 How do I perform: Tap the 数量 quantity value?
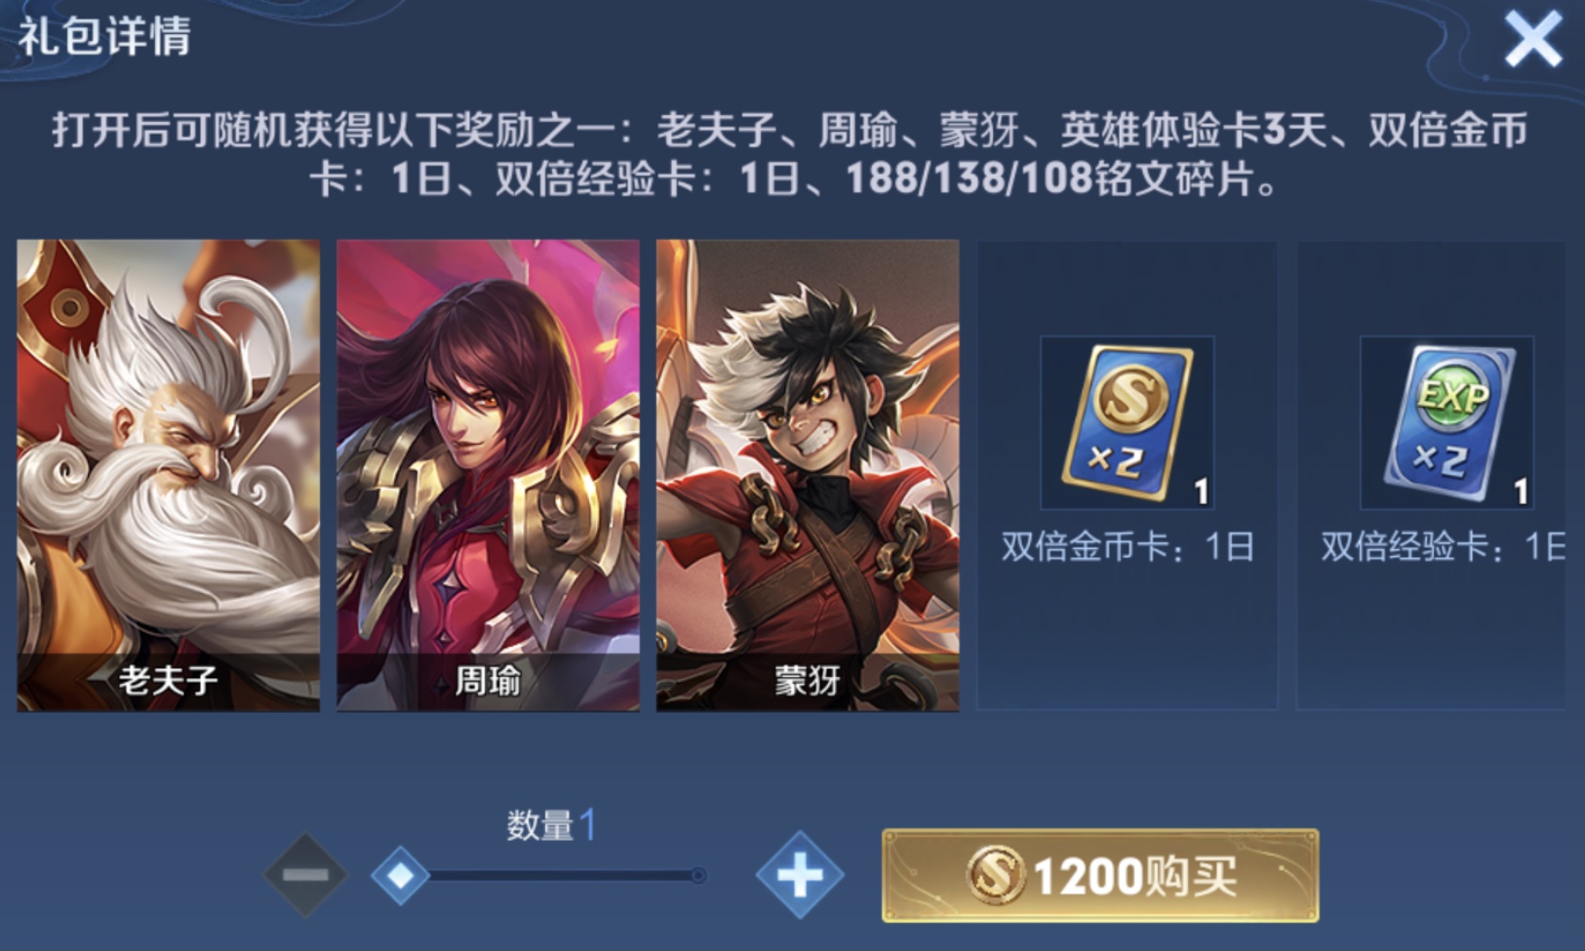click(587, 825)
